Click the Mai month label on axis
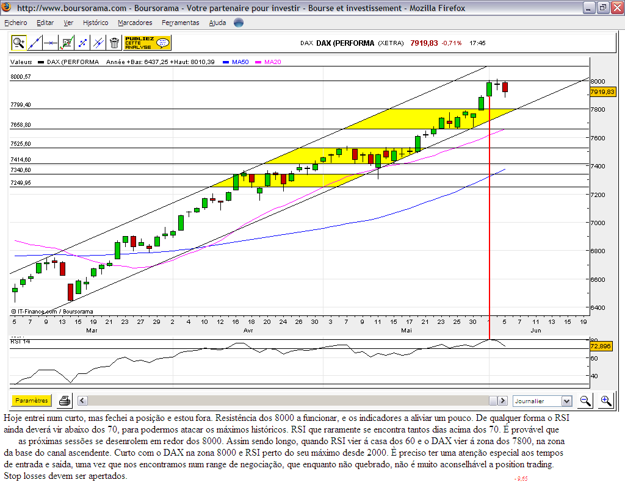Image resolution: width=625 pixels, height=488 pixels. pyautogui.click(x=406, y=330)
